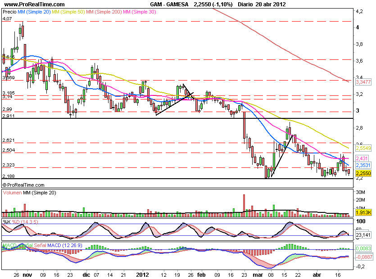Click the yellow 2,2550 current price tag
The width and height of the screenshot is (376, 279).
pos(362,173)
